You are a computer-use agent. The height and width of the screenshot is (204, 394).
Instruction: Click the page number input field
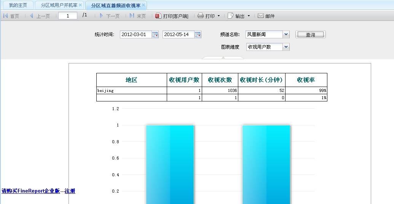pyautogui.click(x=68, y=16)
